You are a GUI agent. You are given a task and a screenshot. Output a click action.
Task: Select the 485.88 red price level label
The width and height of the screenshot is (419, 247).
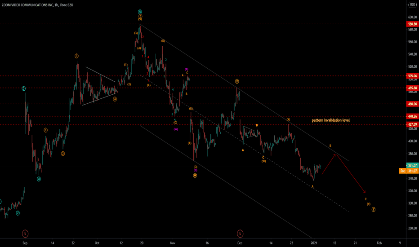[x=412, y=88]
